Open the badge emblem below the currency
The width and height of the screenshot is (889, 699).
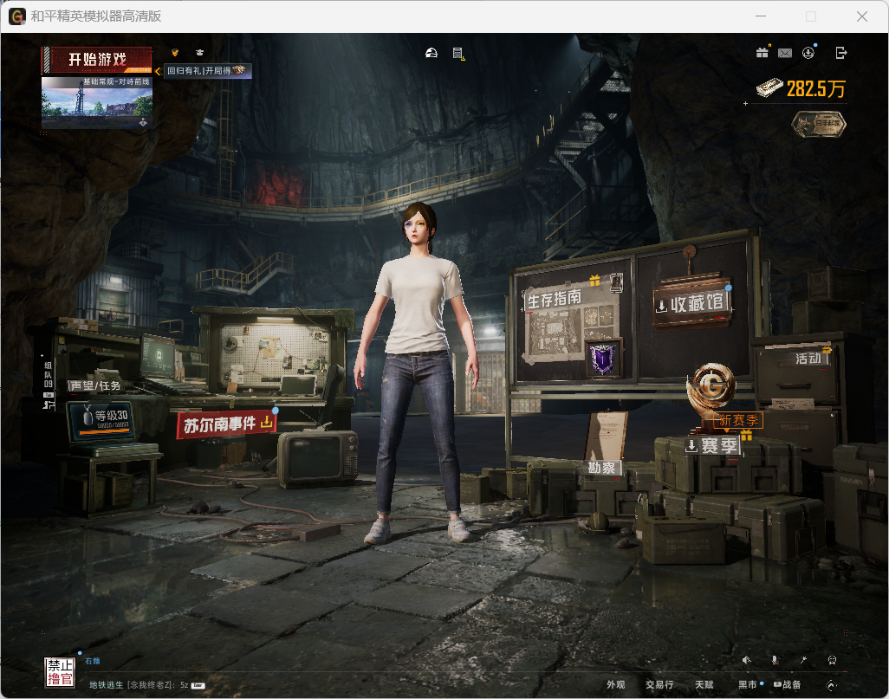pyautogui.click(x=819, y=124)
